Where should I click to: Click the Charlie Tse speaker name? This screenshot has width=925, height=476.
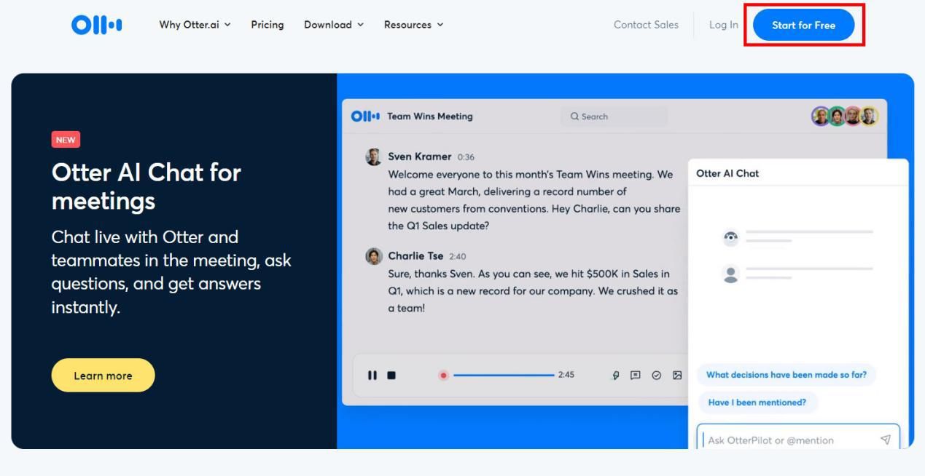pos(415,256)
